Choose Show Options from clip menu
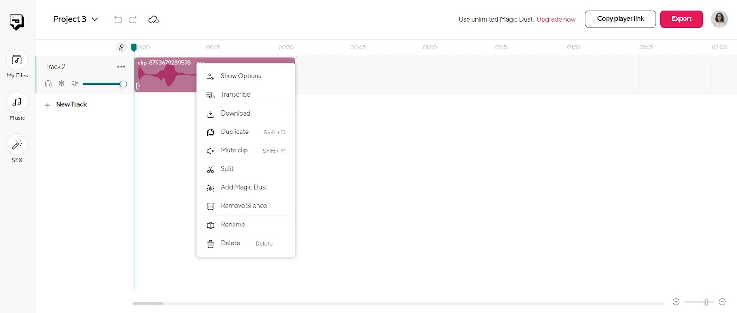This screenshot has height=313, width=737. pos(246,76)
